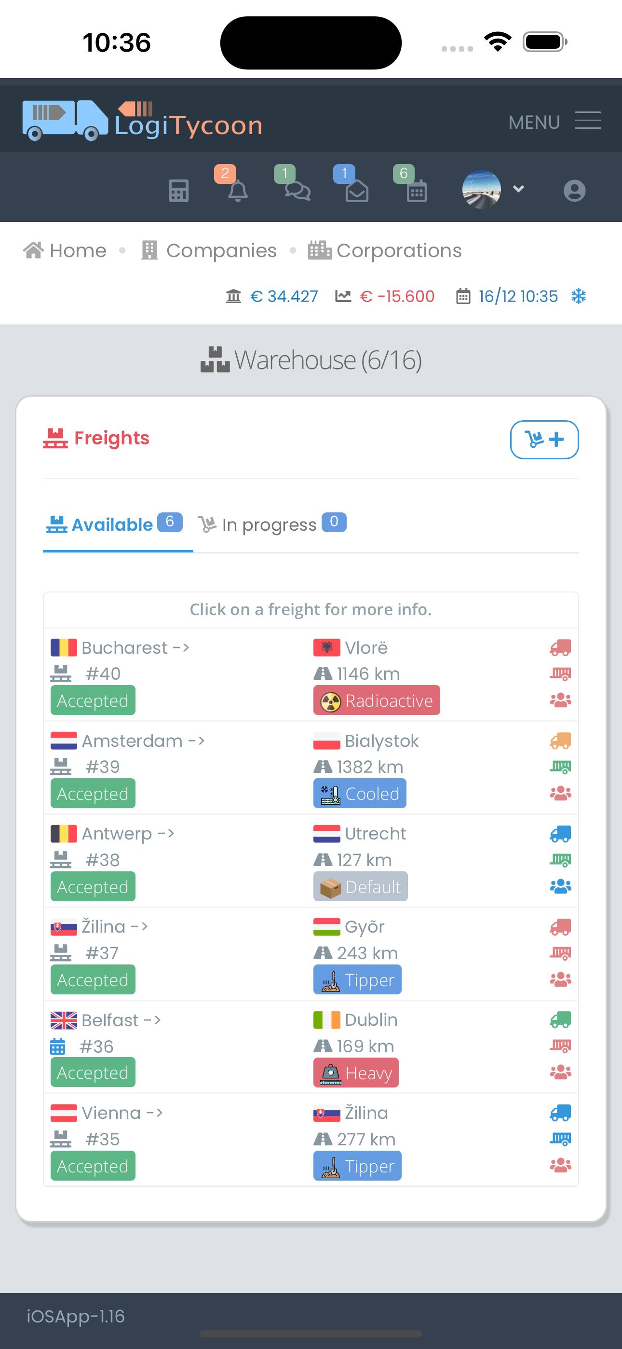Open the Corporations link
622x1349 pixels.
click(385, 250)
